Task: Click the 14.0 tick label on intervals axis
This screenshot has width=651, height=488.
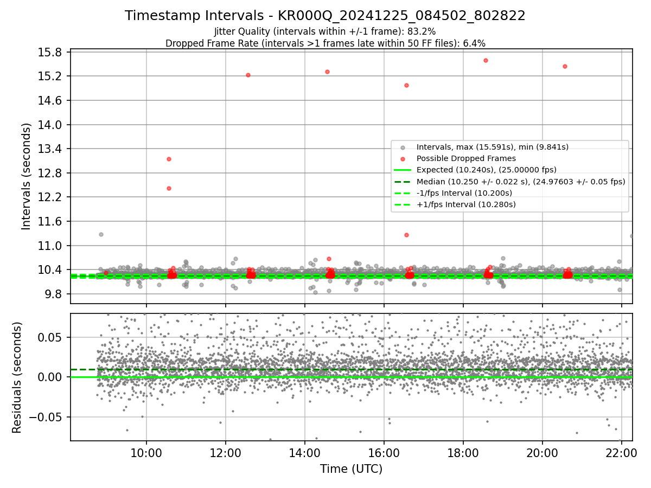Action: coord(51,125)
